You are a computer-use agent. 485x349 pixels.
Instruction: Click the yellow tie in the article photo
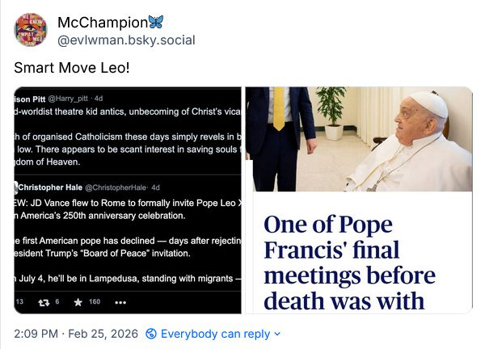278,107
